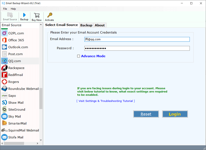Click the Advance Mode label text
Screen dimensions: 206x150
pos(93,56)
